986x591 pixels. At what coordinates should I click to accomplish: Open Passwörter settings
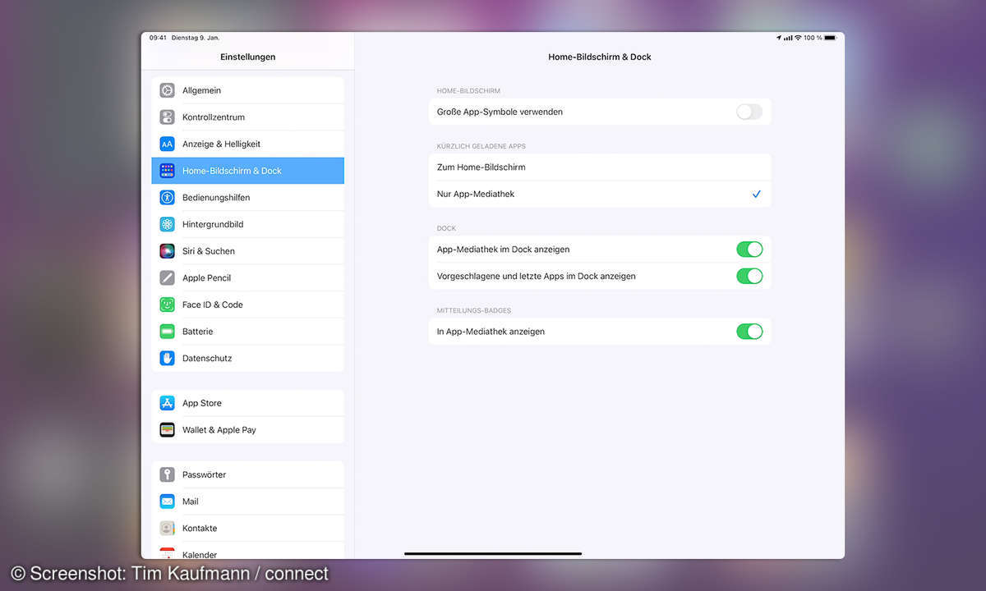[248, 474]
